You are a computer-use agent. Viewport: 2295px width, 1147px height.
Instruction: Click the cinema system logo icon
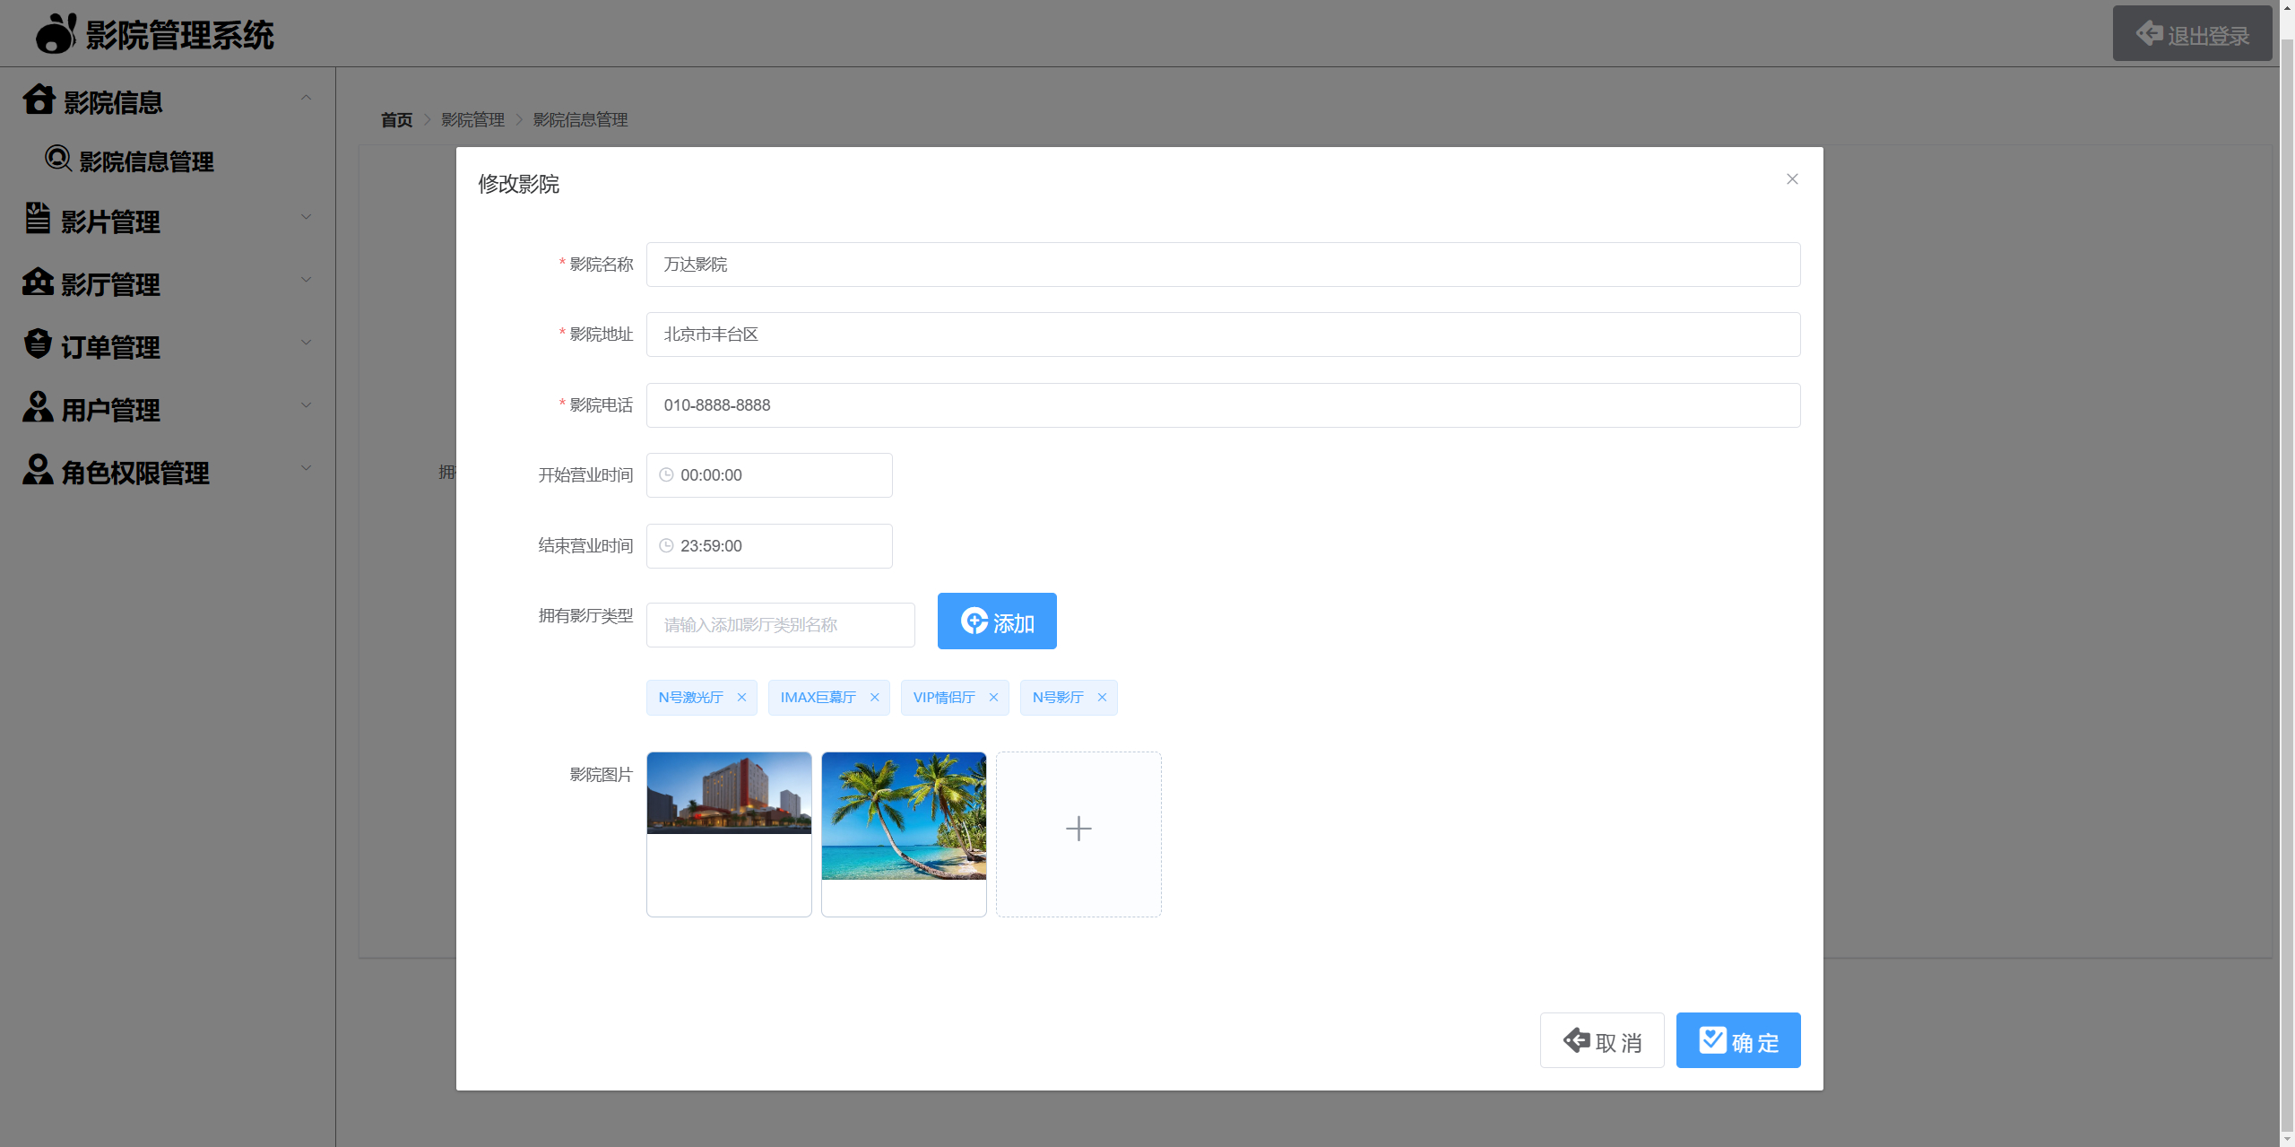56,34
